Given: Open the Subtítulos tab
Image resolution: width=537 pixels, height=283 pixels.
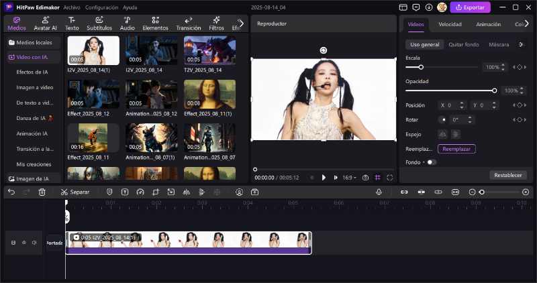Looking at the screenshot, I should [99, 23].
